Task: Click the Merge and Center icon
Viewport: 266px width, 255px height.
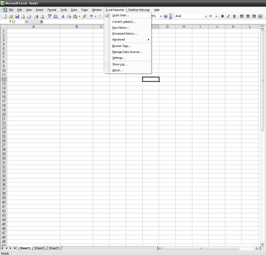Action: (260, 16)
